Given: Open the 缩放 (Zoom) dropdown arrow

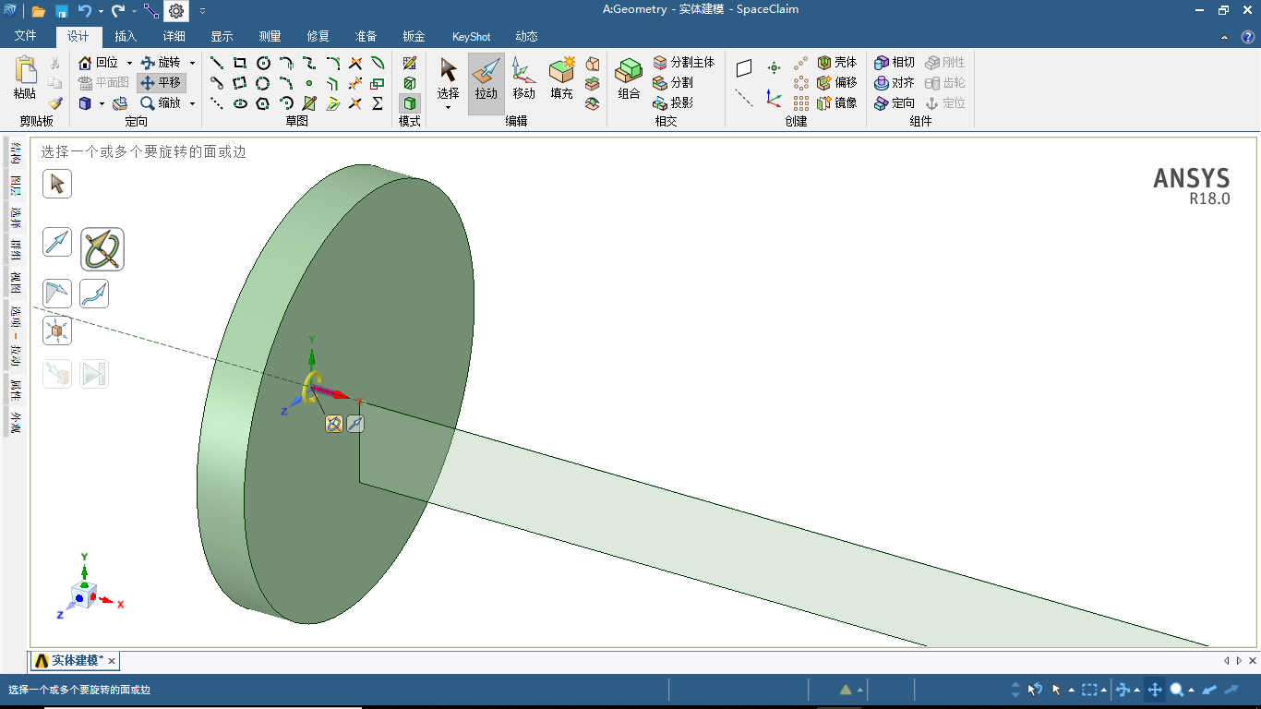Looking at the screenshot, I should point(192,103).
